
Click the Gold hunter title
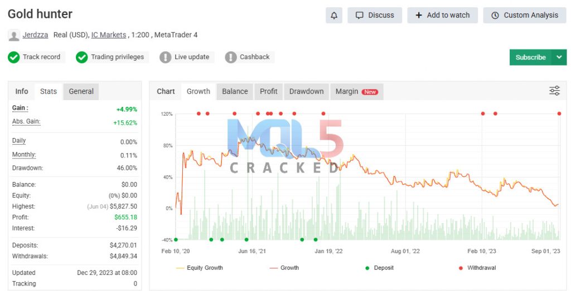[x=40, y=14]
